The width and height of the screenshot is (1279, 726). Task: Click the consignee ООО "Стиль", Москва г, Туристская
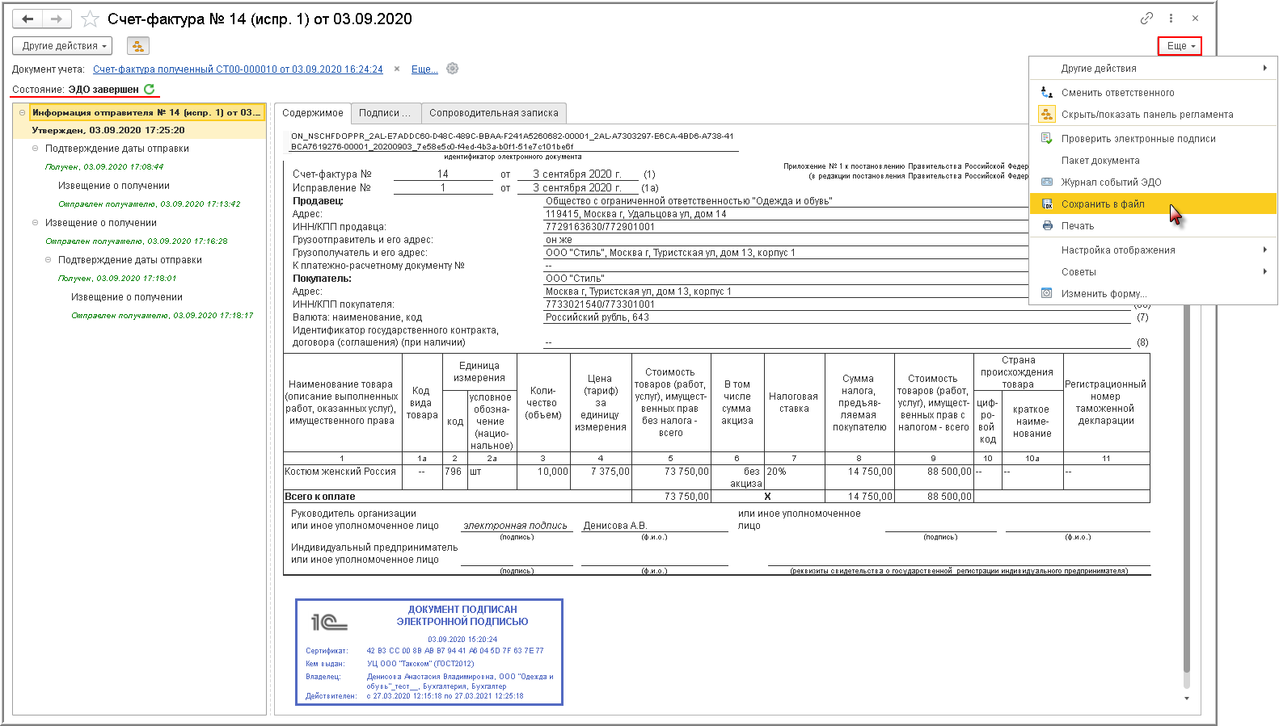[670, 253]
